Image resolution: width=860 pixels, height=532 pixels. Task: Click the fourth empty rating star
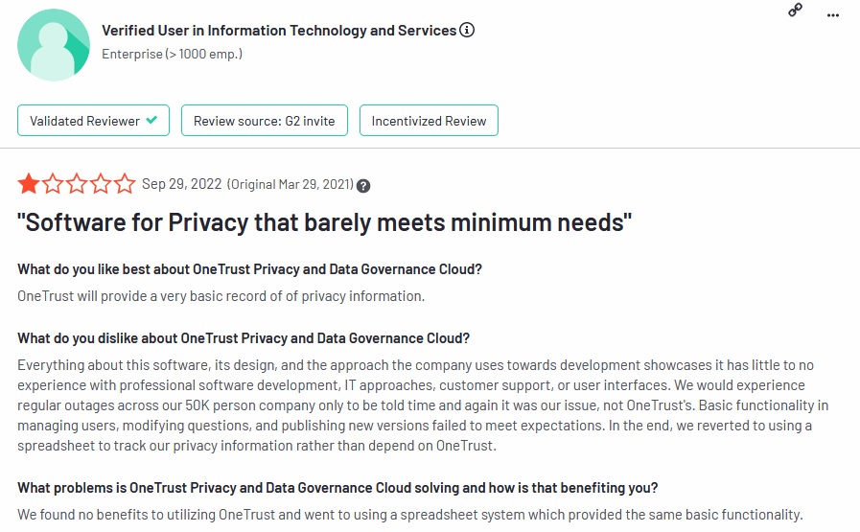[102, 183]
